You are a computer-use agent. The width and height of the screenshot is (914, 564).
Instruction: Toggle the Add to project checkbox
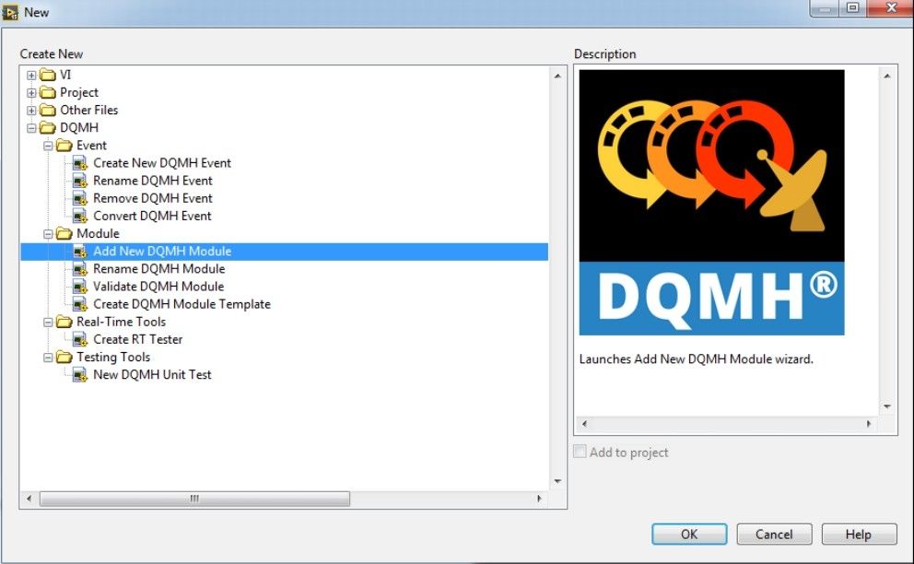580,452
